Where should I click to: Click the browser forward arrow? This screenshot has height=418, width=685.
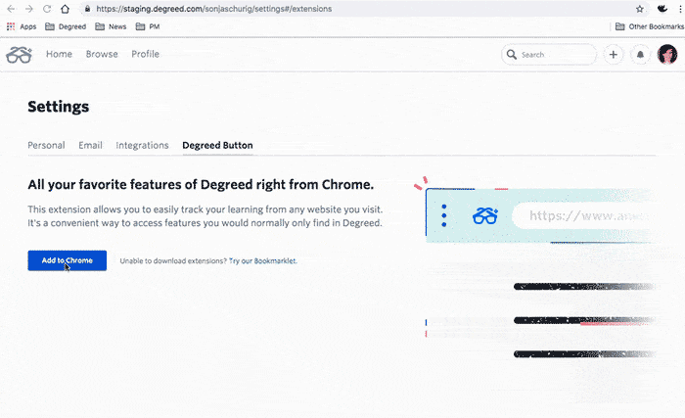(28, 9)
